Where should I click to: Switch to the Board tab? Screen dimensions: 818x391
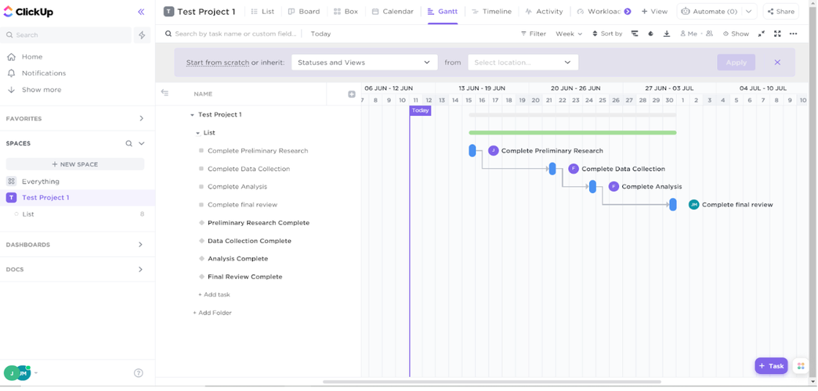pyautogui.click(x=304, y=12)
